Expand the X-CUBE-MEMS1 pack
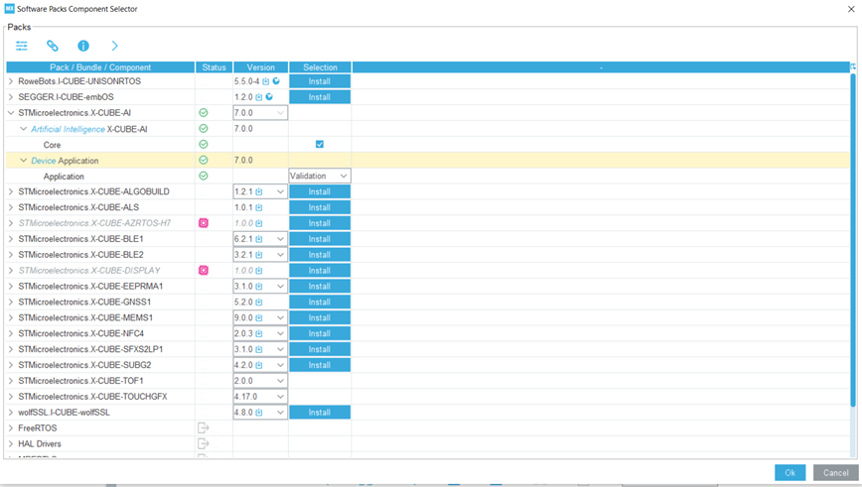 [11, 318]
